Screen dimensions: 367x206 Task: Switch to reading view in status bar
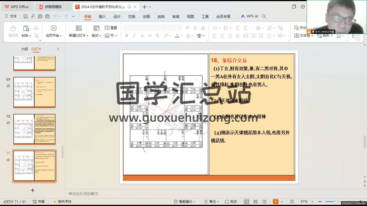(x=264, y=202)
